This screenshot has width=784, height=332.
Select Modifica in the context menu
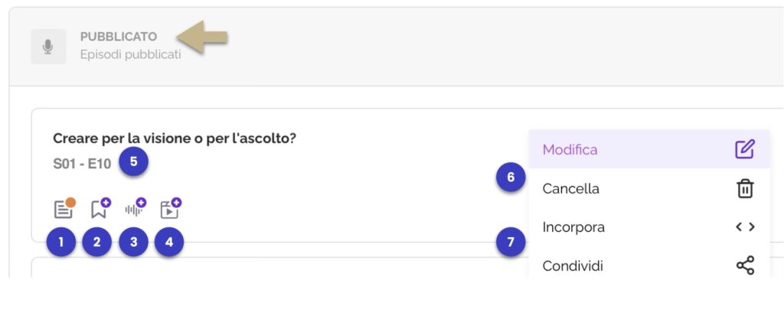(x=649, y=149)
